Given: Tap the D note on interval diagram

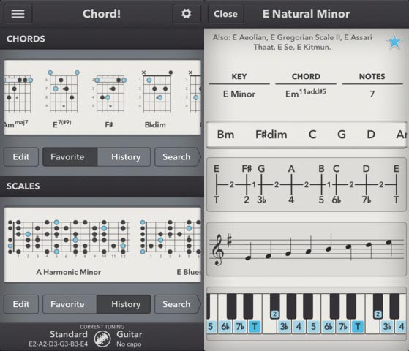Looking at the screenshot, I should [367, 169].
